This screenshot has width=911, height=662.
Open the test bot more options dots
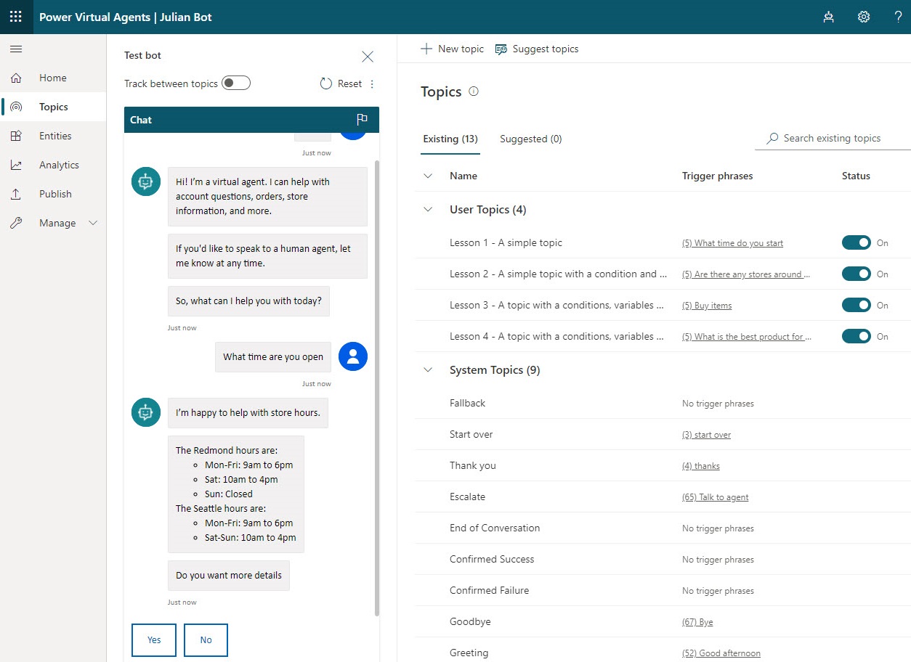372,84
